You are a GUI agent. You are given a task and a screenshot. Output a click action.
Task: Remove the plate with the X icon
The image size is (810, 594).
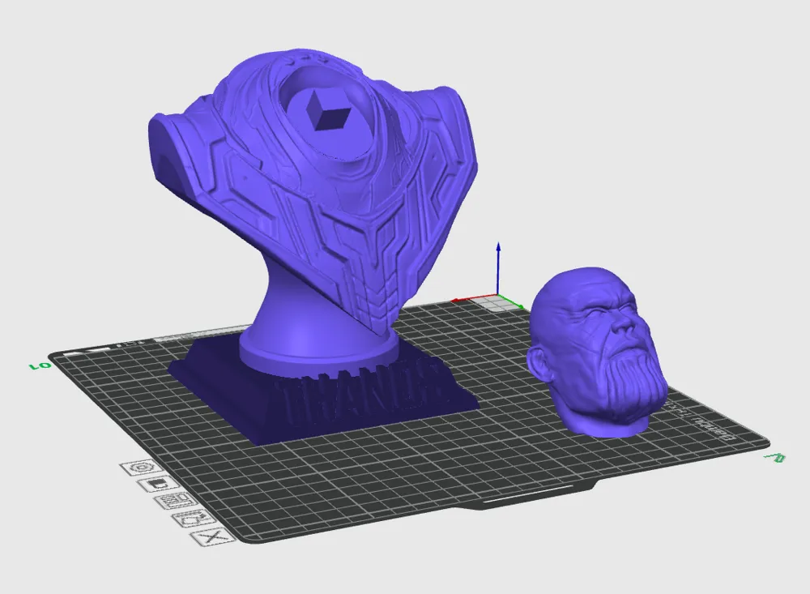coord(212,537)
